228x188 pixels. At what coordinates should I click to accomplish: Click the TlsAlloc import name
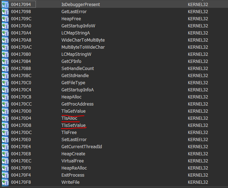[69, 118]
